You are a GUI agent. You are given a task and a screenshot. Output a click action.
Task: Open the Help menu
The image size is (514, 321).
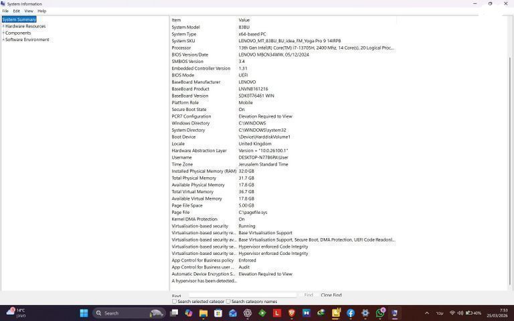[x=41, y=11]
